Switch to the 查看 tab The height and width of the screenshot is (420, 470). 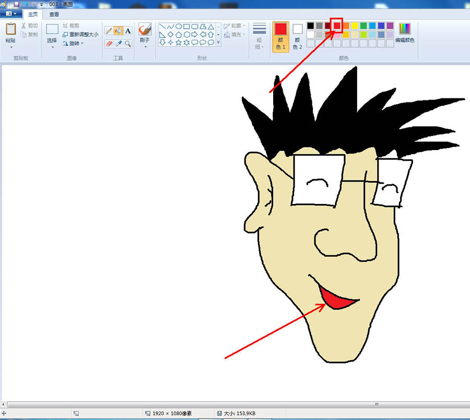tap(54, 15)
